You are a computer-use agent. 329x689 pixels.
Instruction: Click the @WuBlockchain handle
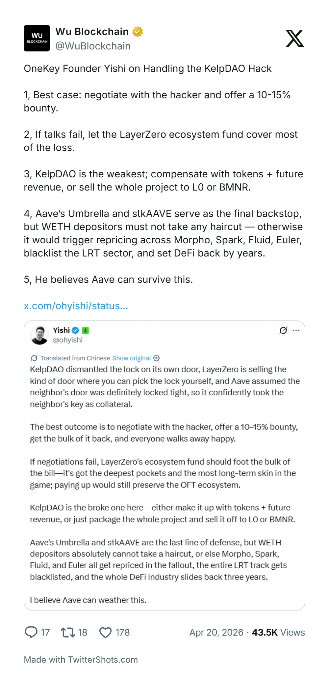pos(94,46)
